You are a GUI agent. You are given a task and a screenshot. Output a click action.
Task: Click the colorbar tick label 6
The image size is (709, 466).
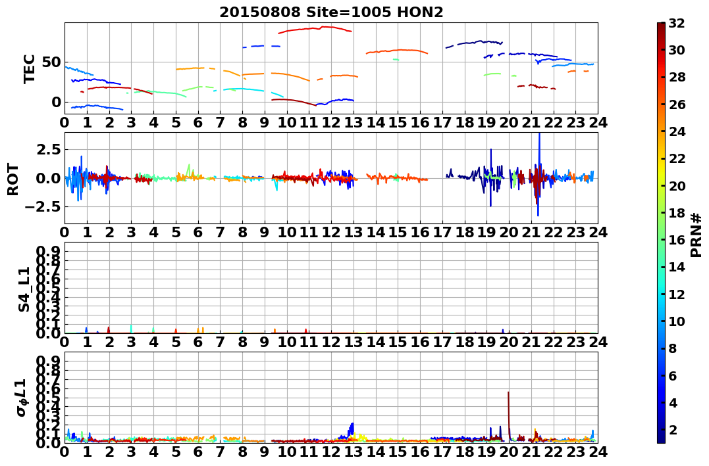pyautogui.click(x=673, y=375)
